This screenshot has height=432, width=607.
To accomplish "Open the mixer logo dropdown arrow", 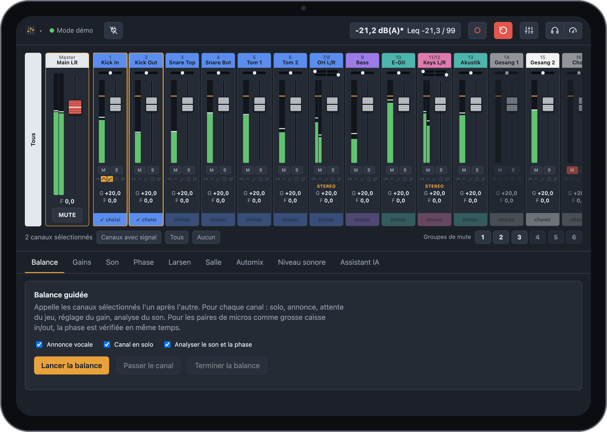I will click(x=41, y=31).
